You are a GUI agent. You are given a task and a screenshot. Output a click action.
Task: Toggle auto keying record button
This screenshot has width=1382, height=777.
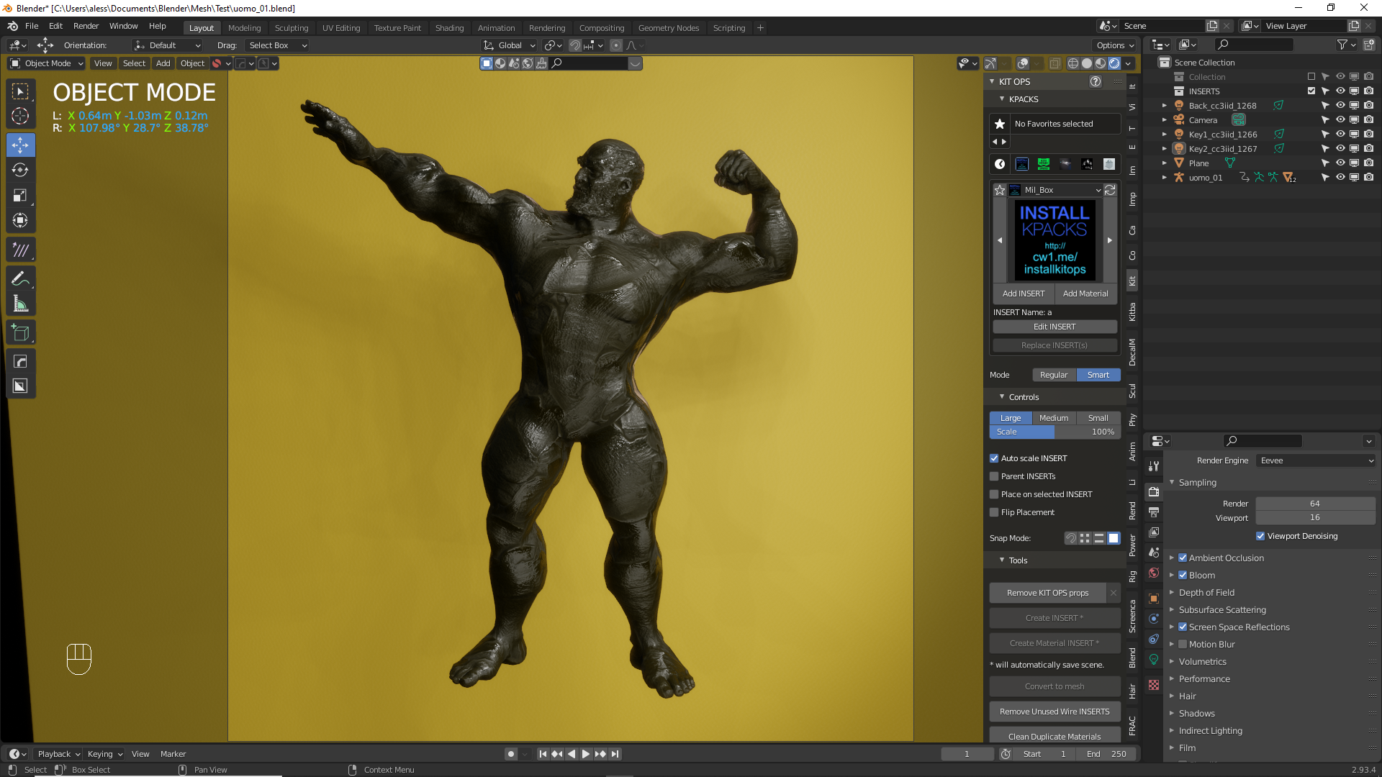[x=511, y=754]
